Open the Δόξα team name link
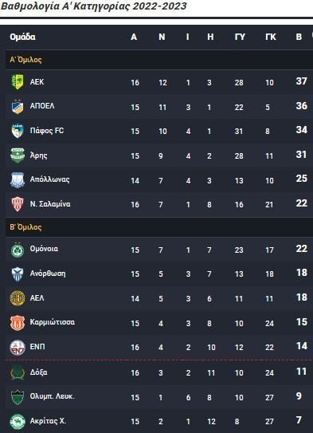 coord(38,372)
